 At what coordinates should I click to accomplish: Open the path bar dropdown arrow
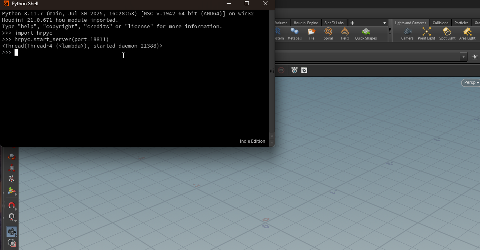[x=463, y=57]
